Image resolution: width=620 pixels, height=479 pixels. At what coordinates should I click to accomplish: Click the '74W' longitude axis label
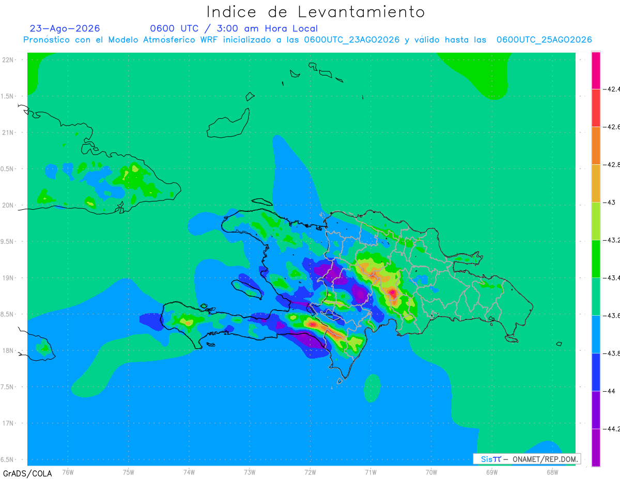point(189,472)
